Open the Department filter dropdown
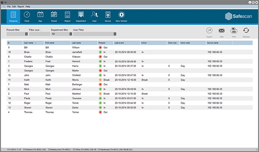This screenshot has height=152, width=259. pyautogui.click(x=70, y=34)
